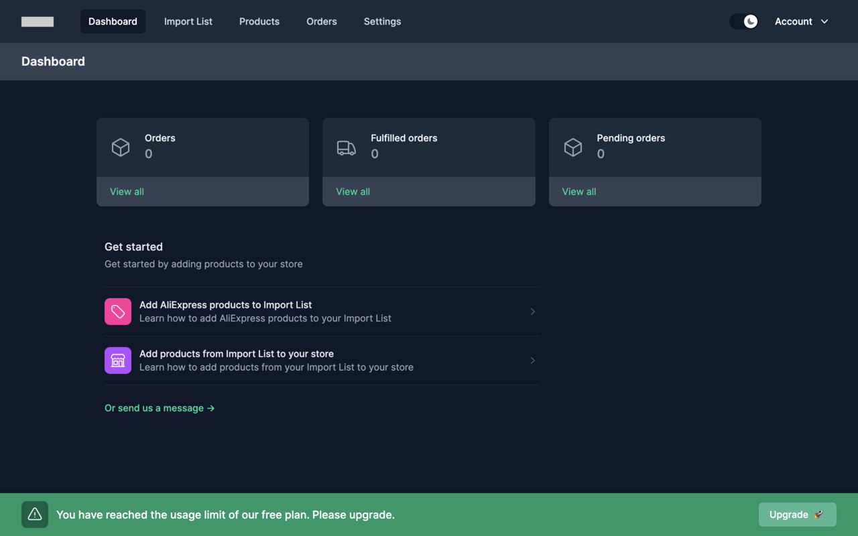Expand the Add AliExpress products chevron

pos(532,312)
